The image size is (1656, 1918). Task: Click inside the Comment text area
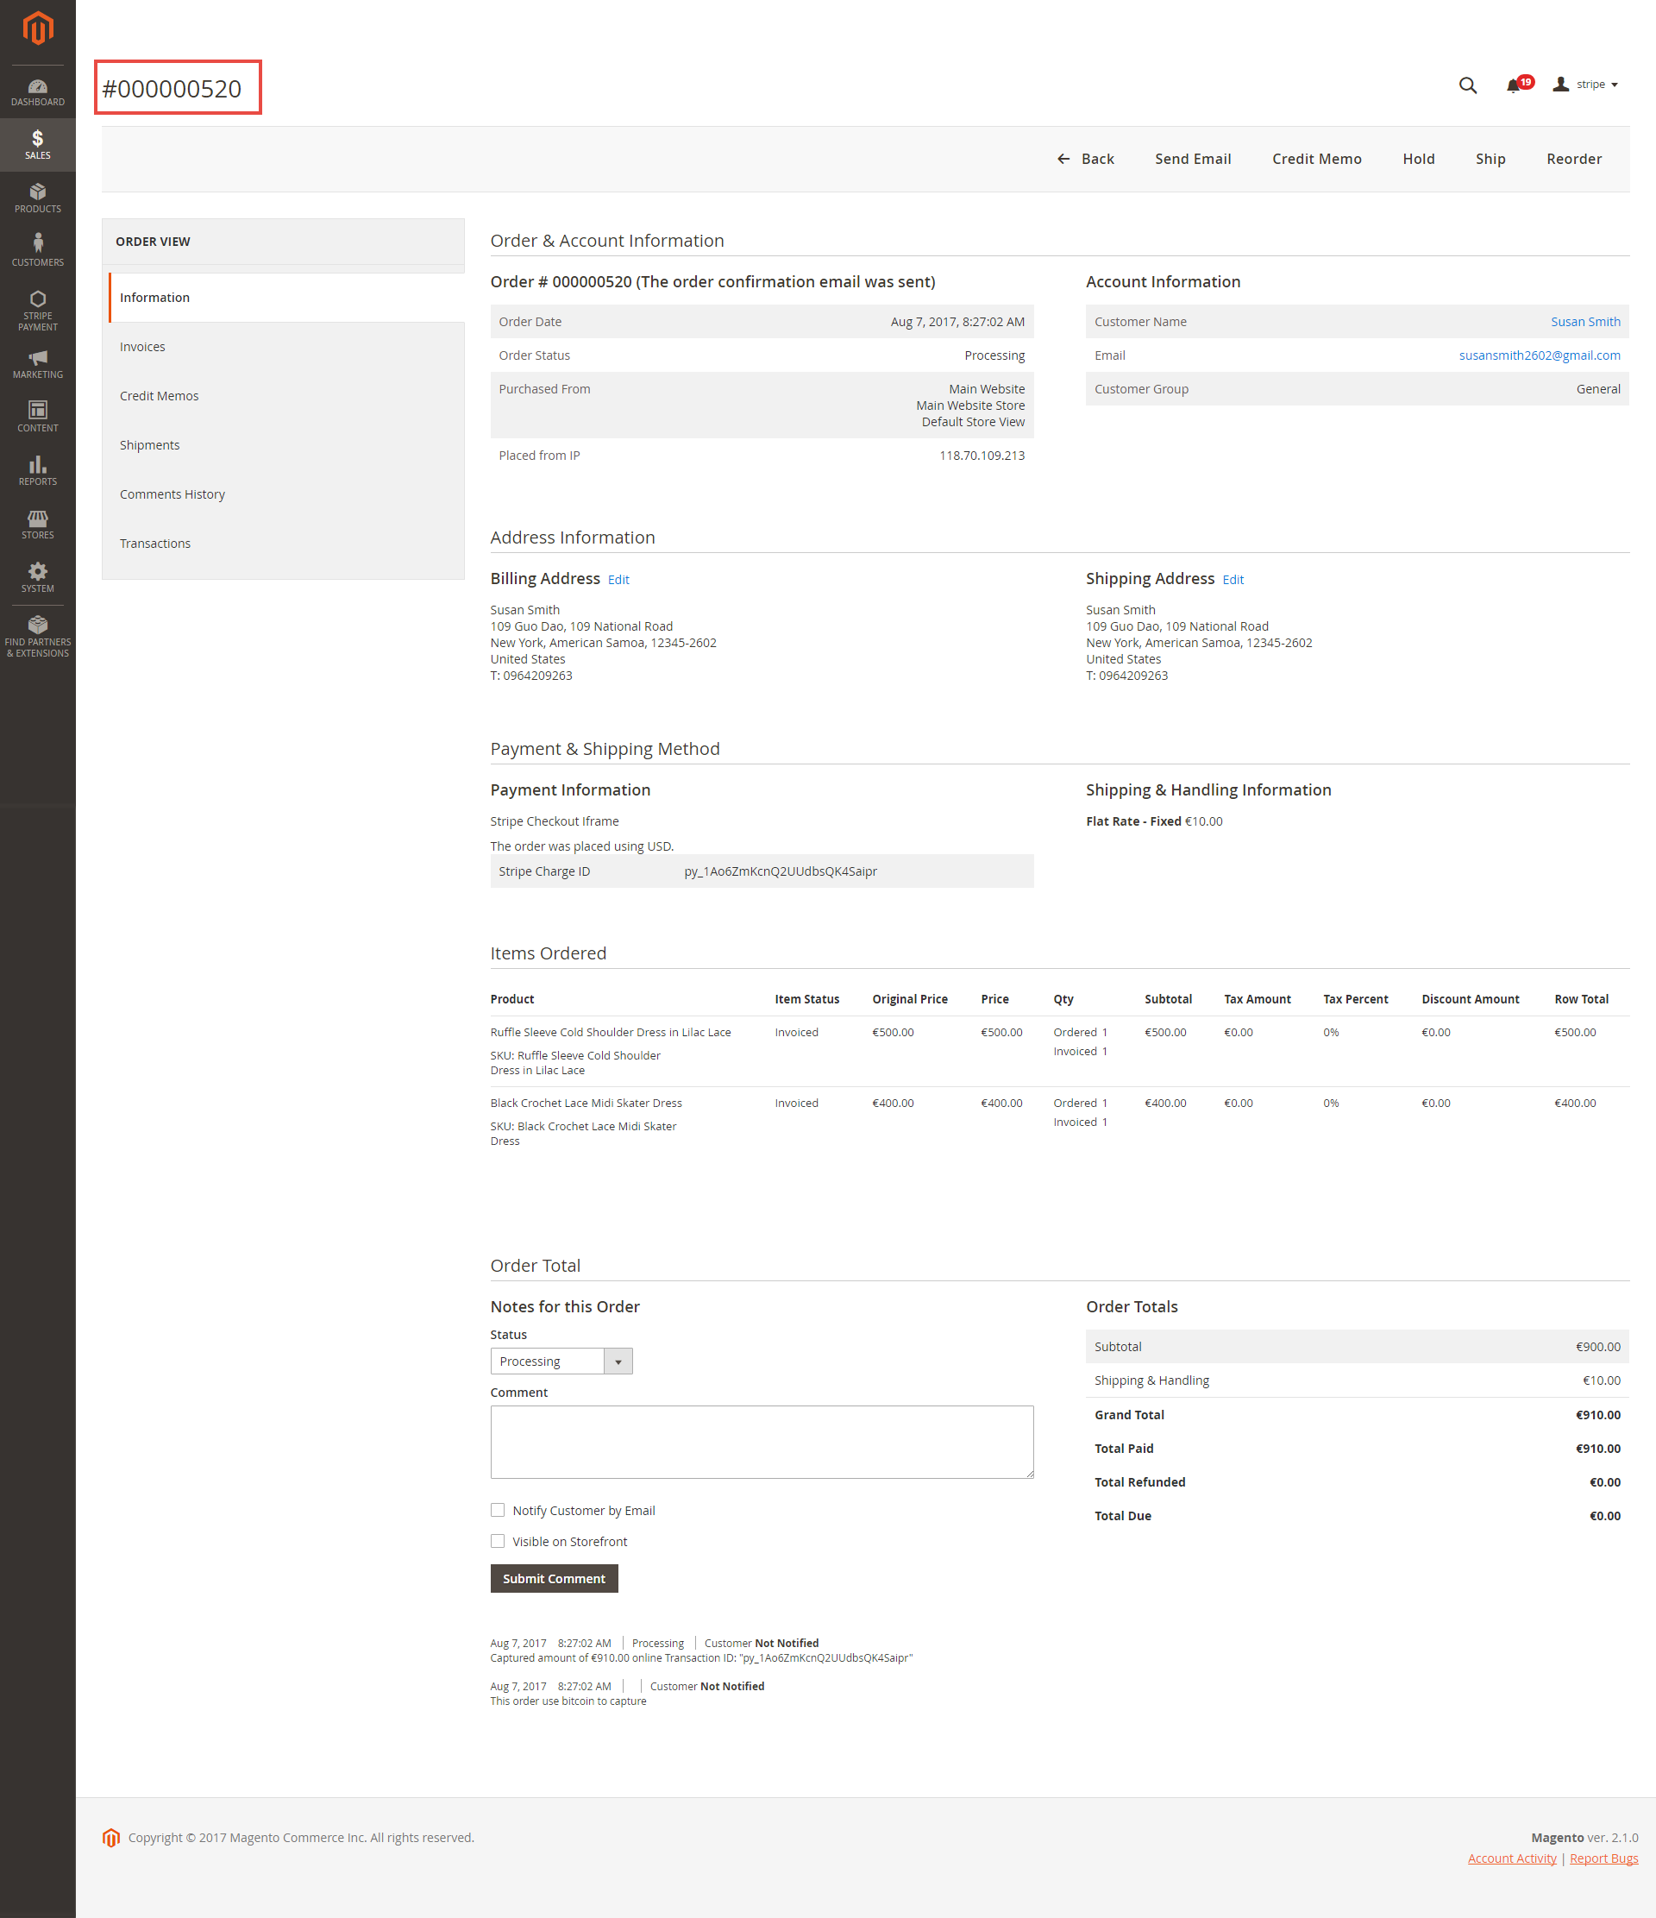[x=761, y=1441]
